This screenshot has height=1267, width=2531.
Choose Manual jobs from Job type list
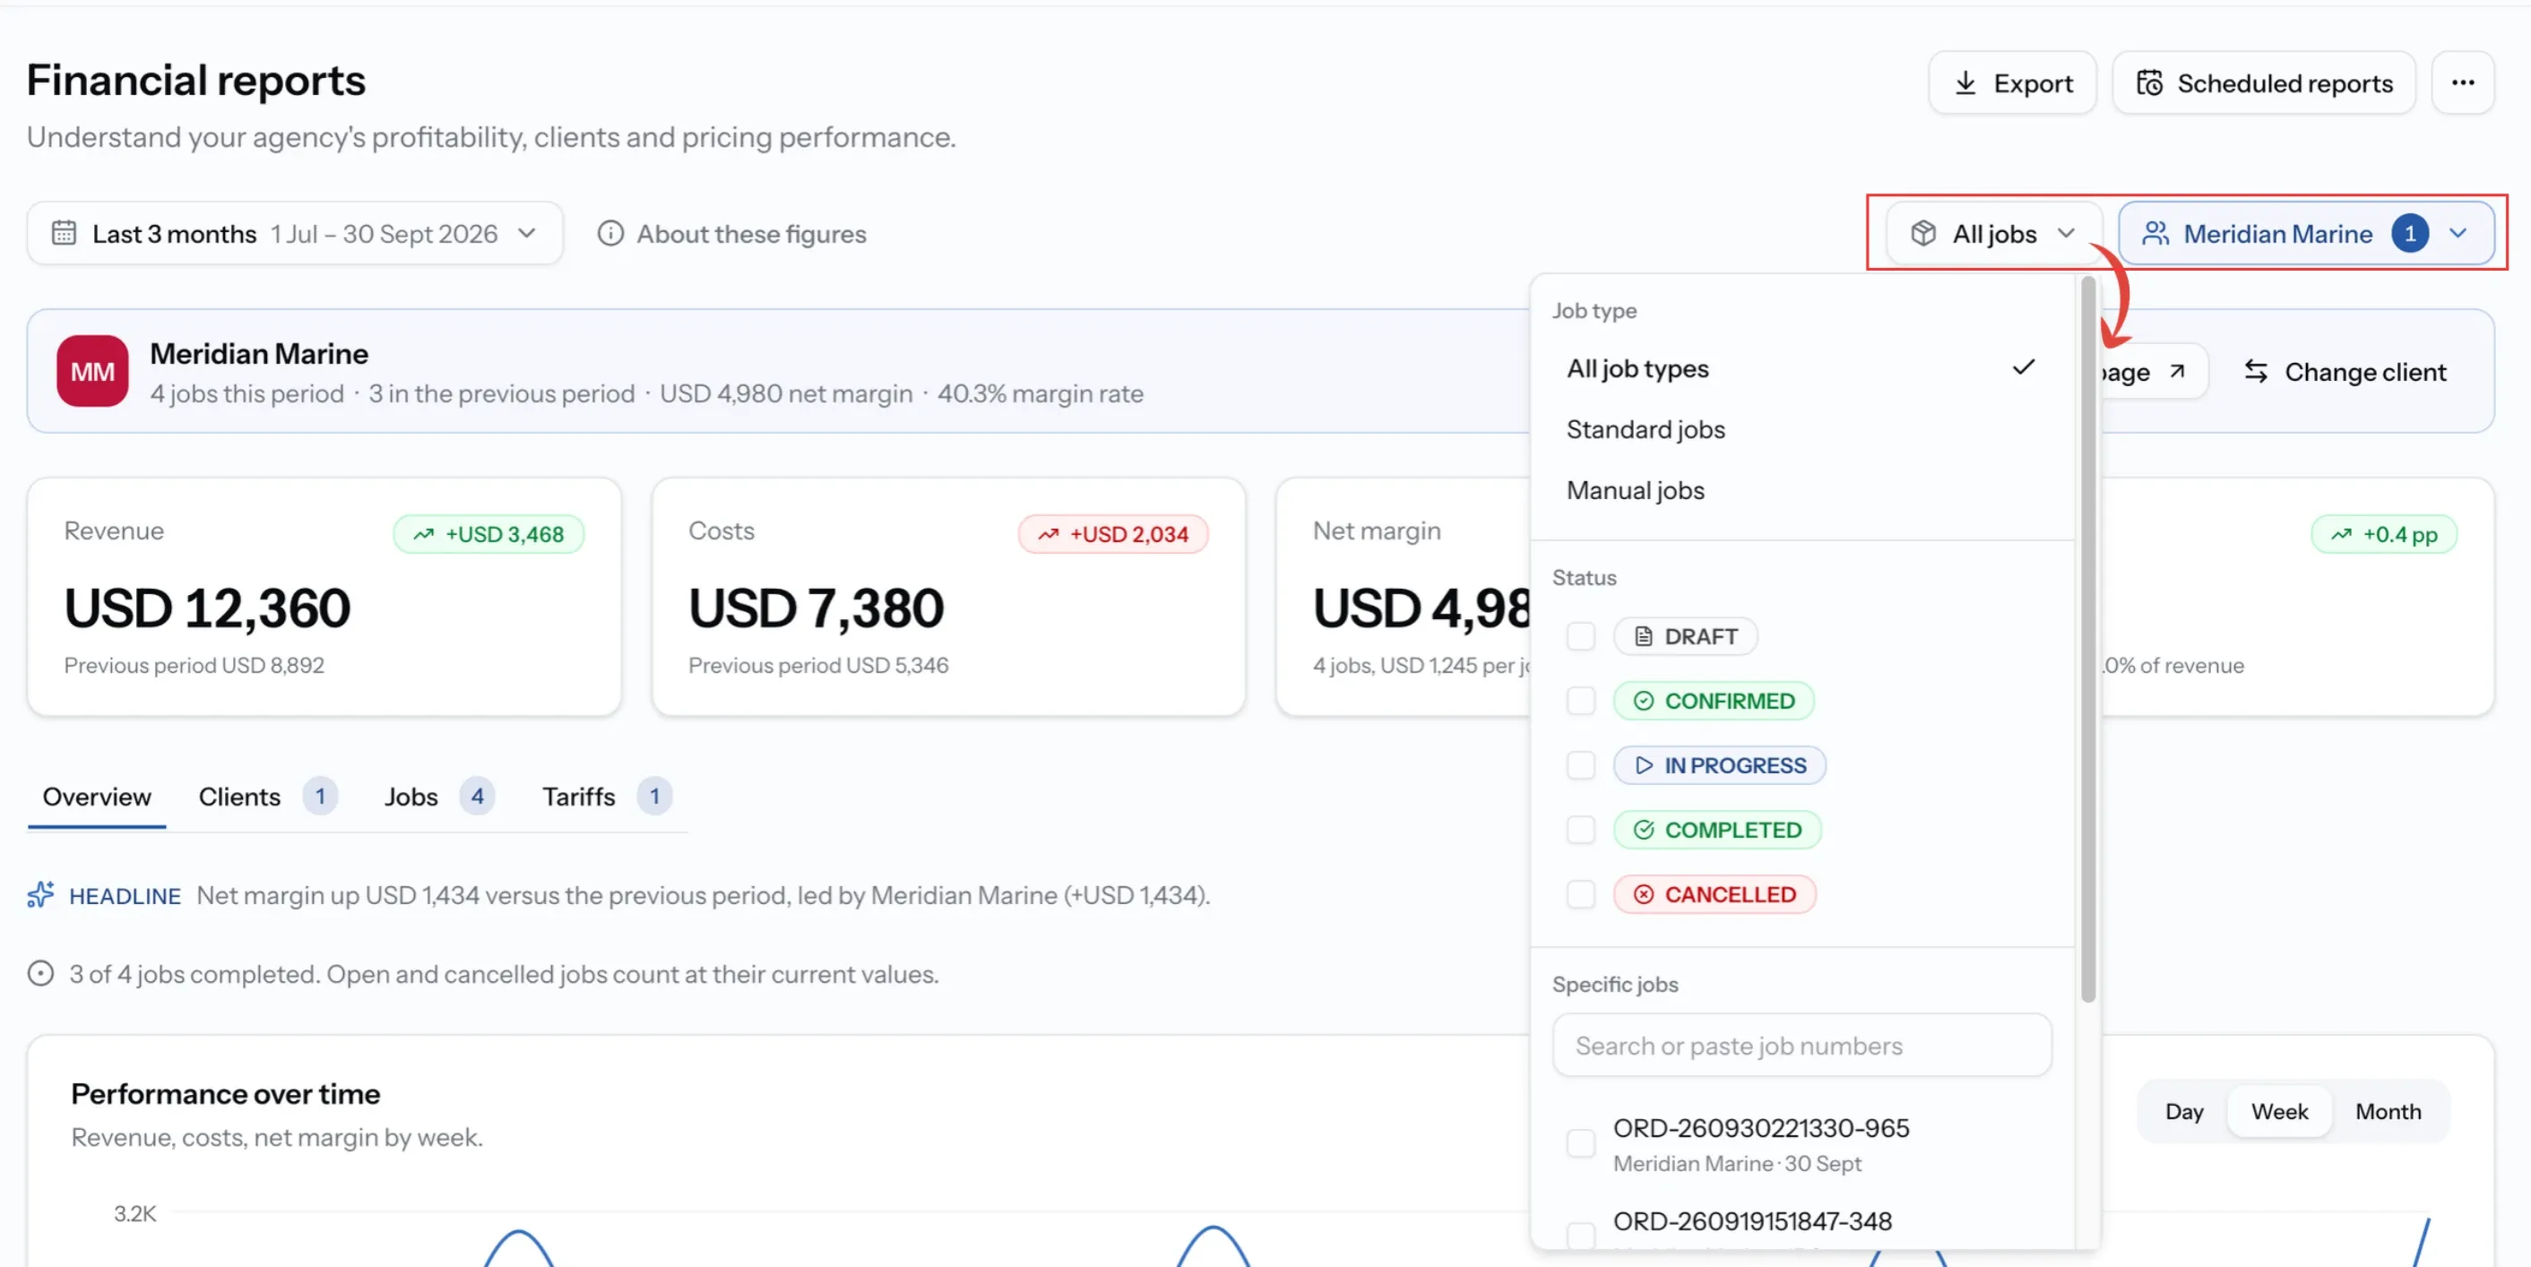(1802, 491)
